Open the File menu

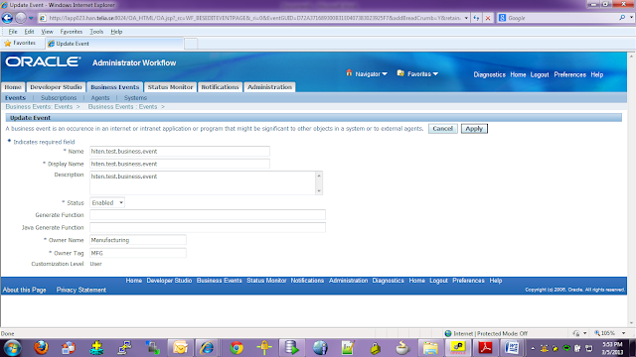pyautogui.click(x=13, y=31)
